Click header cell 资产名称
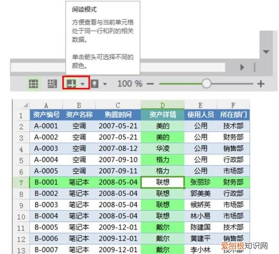 [x=79, y=115]
